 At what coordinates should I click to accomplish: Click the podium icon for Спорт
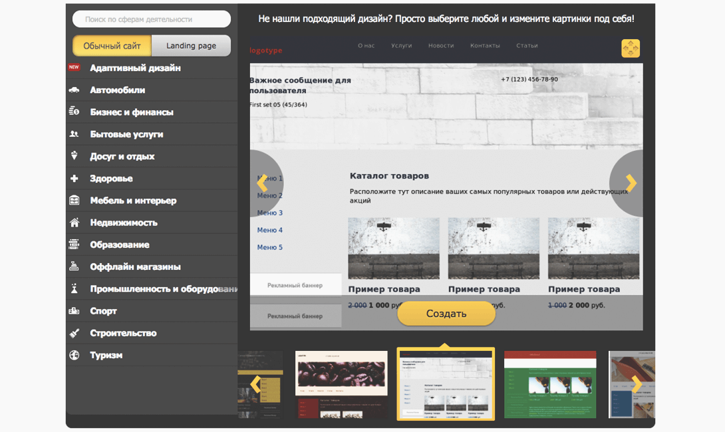(x=74, y=310)
